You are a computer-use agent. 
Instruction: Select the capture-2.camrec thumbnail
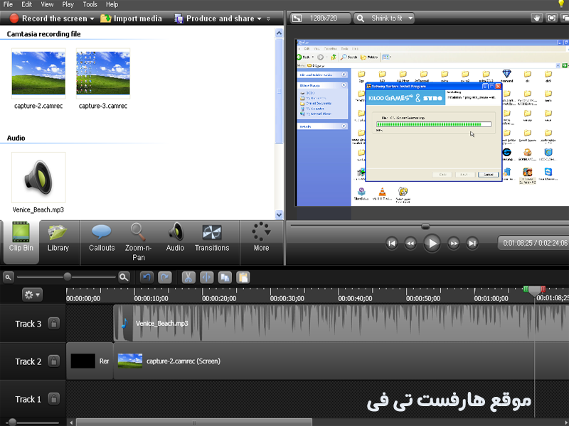click(38, 73)
